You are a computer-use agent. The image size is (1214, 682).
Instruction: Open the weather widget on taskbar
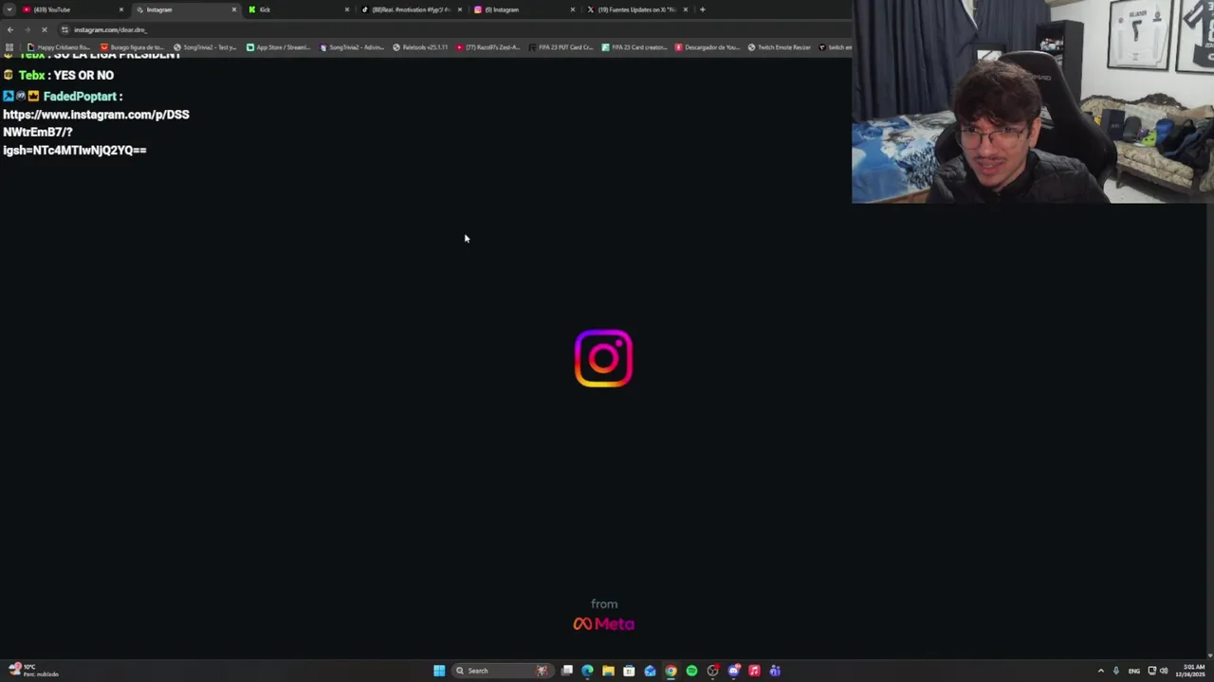coord(33,671)
